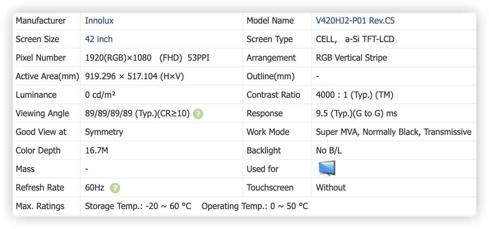Select the Arrangement label
Viewport: 489px width, 229px height.
[x=271, y=58]
